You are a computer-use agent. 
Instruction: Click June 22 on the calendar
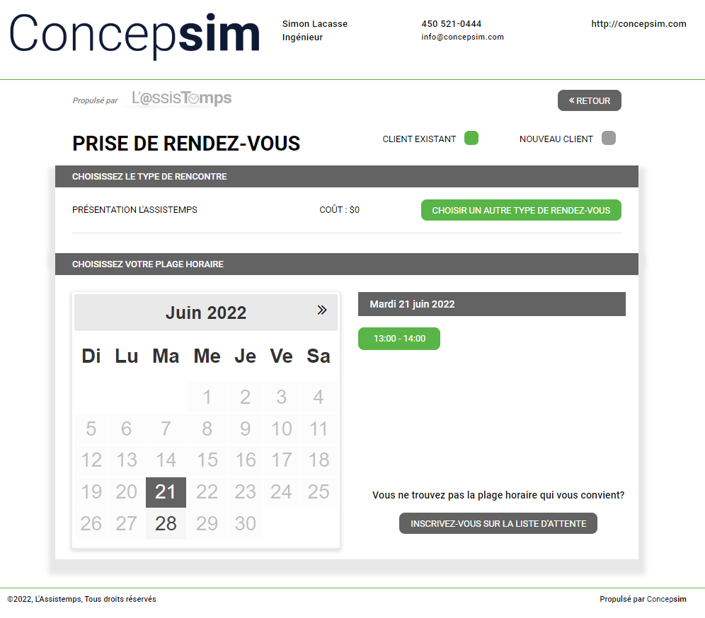(x=207, y=492)
